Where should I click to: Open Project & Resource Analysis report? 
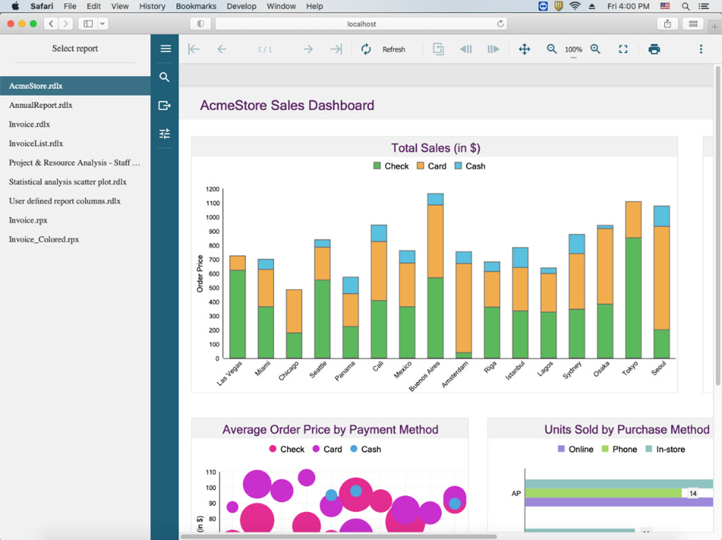coord(75,162)
